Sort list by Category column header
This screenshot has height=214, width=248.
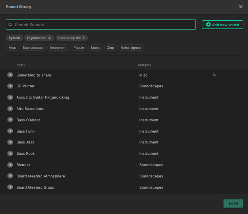(145, 65)
